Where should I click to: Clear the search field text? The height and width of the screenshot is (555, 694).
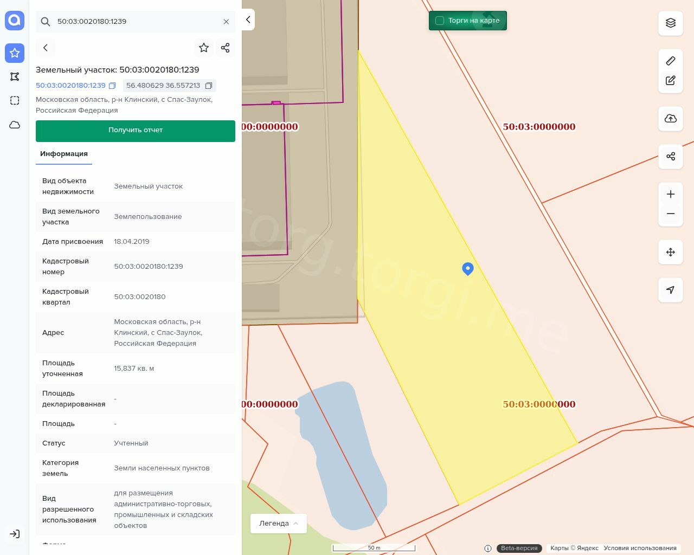pos(226,22)
